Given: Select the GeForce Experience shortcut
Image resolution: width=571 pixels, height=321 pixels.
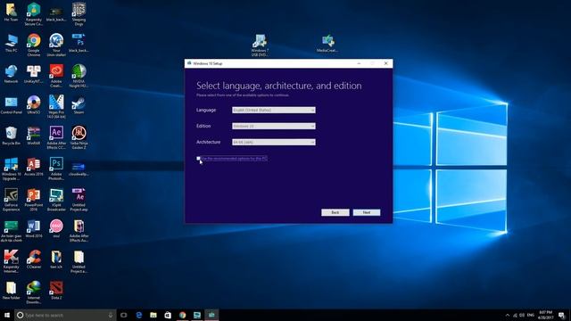Looking at the screenshot, I should [x=12, y=200].
